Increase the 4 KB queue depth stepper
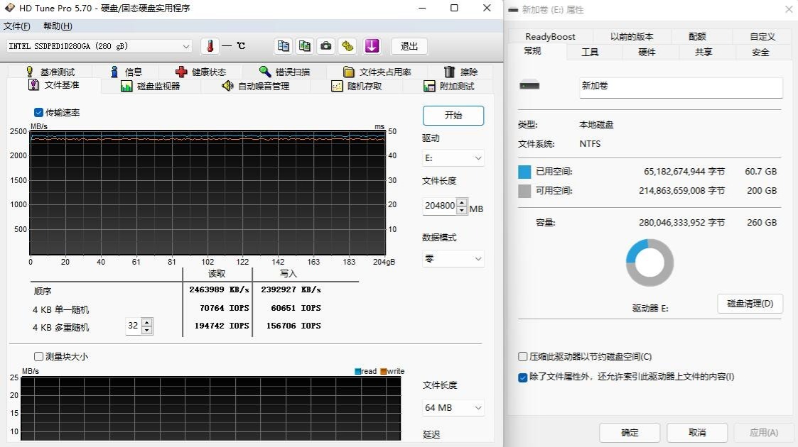The height and width of the screenshot is (447, 798). (146, 322)
